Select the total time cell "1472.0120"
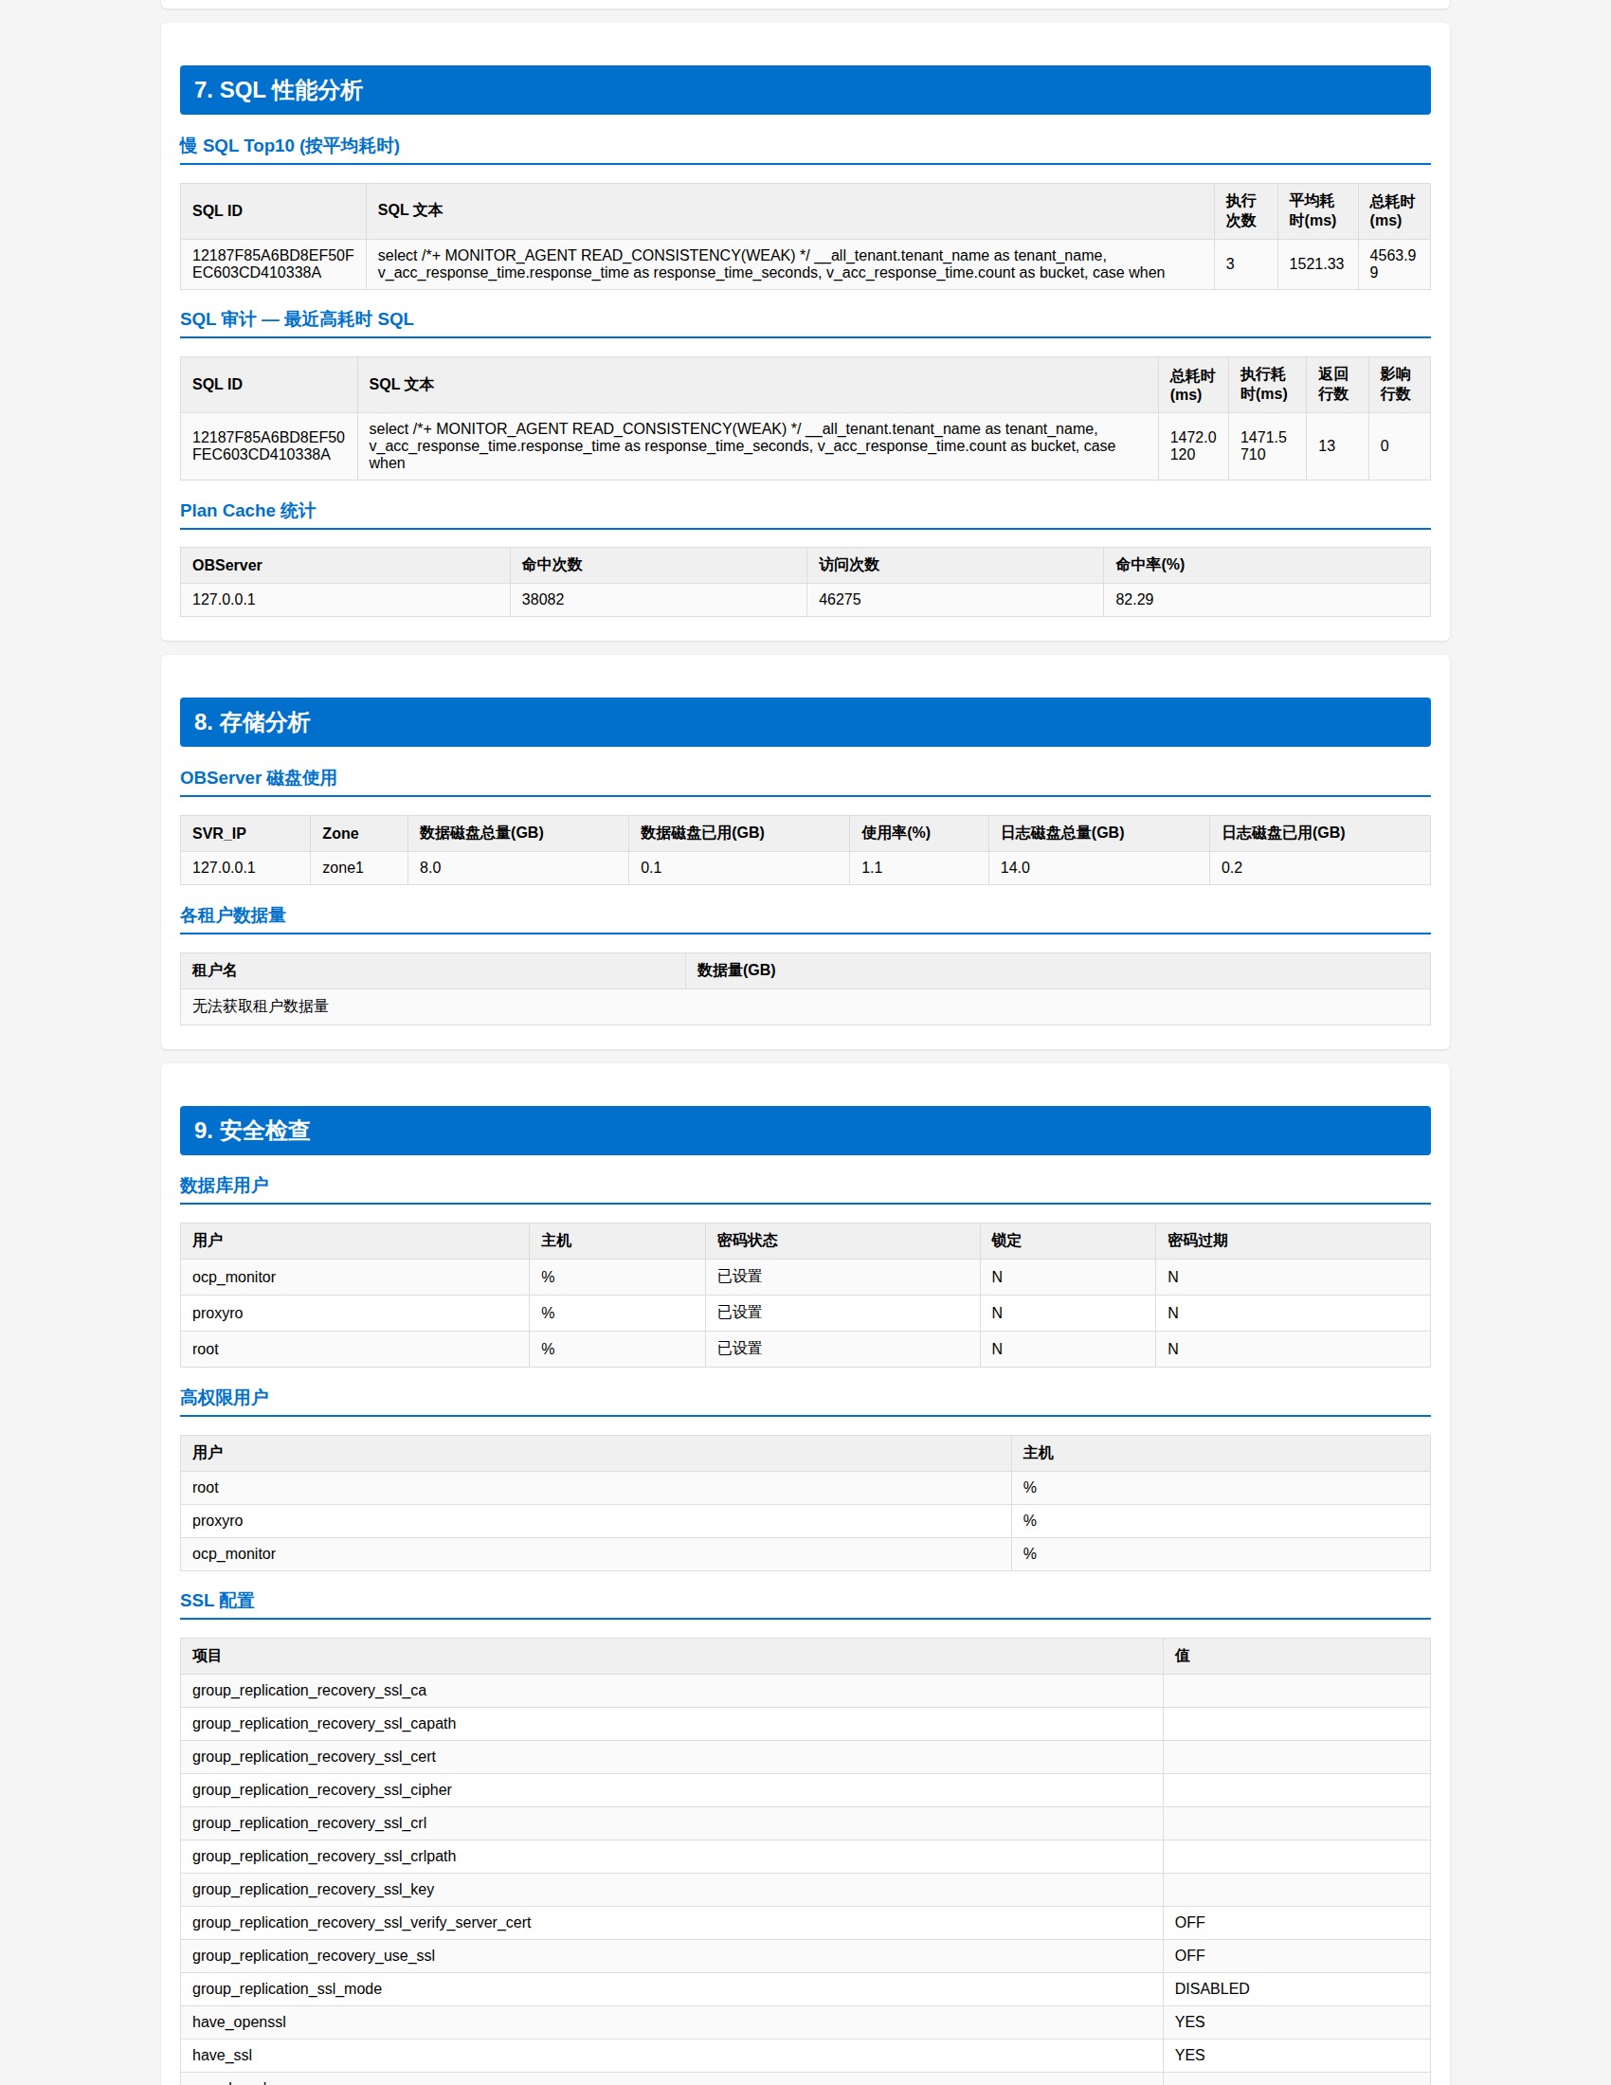This screenshot has width=1611, height=2085. pyautogui.click(x=1193, y=445)
